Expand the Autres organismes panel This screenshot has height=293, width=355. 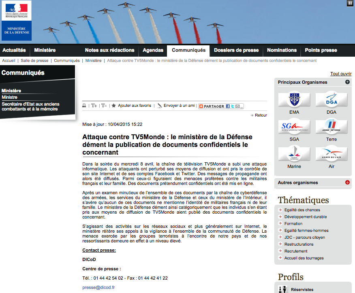point(347,183)
